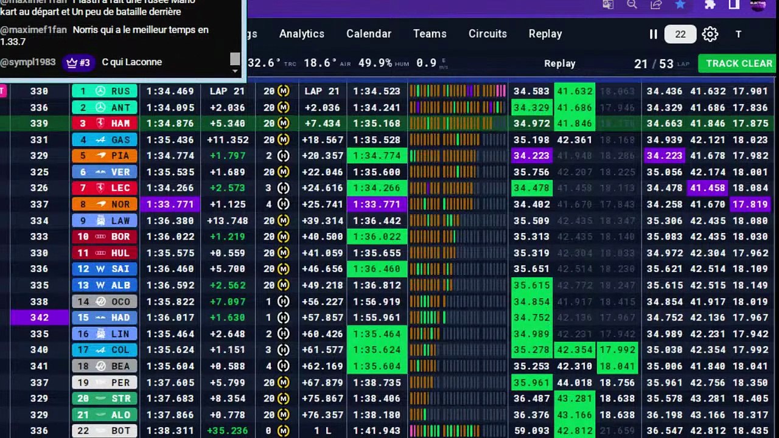The width and height of the screenshot is (779, 438).
Task: Select the VER driver badge
Action: [x=105, y=172]
